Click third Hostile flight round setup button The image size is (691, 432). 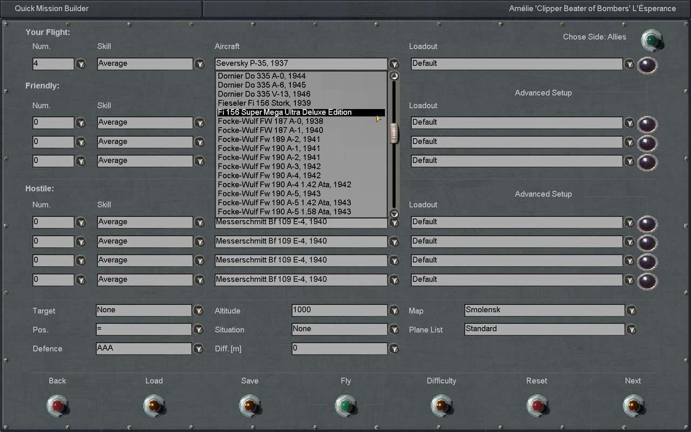pos(647,262)
